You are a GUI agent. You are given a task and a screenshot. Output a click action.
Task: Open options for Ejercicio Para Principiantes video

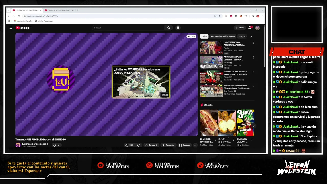pos(253,86)
